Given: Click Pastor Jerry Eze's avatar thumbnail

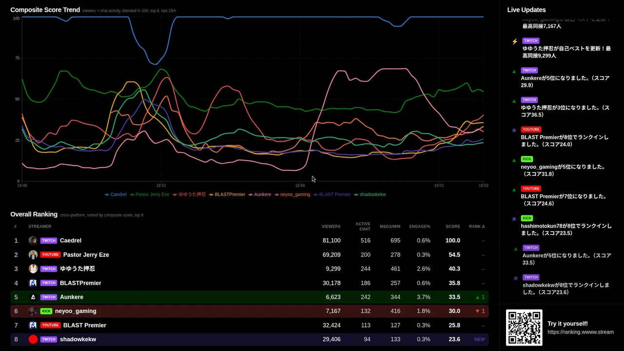Looking at the screenshot, I should (33, 254).
